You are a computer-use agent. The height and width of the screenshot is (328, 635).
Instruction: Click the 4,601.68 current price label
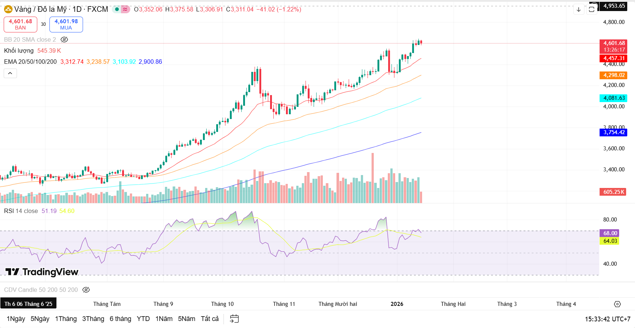[614, 43]
